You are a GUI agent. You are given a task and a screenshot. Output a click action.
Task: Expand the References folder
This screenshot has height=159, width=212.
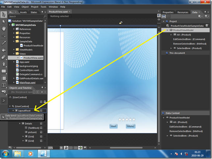[14, 29]
